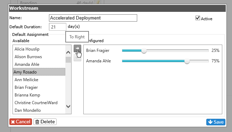Click into the Name input field
This screenshot has width=232, height=132.
(93, 18)
